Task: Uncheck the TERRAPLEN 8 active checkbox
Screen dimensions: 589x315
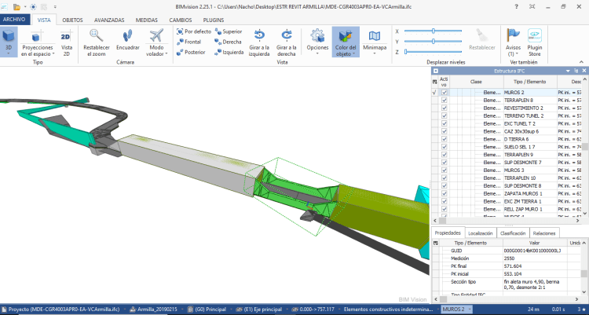Action: (445, 101)
